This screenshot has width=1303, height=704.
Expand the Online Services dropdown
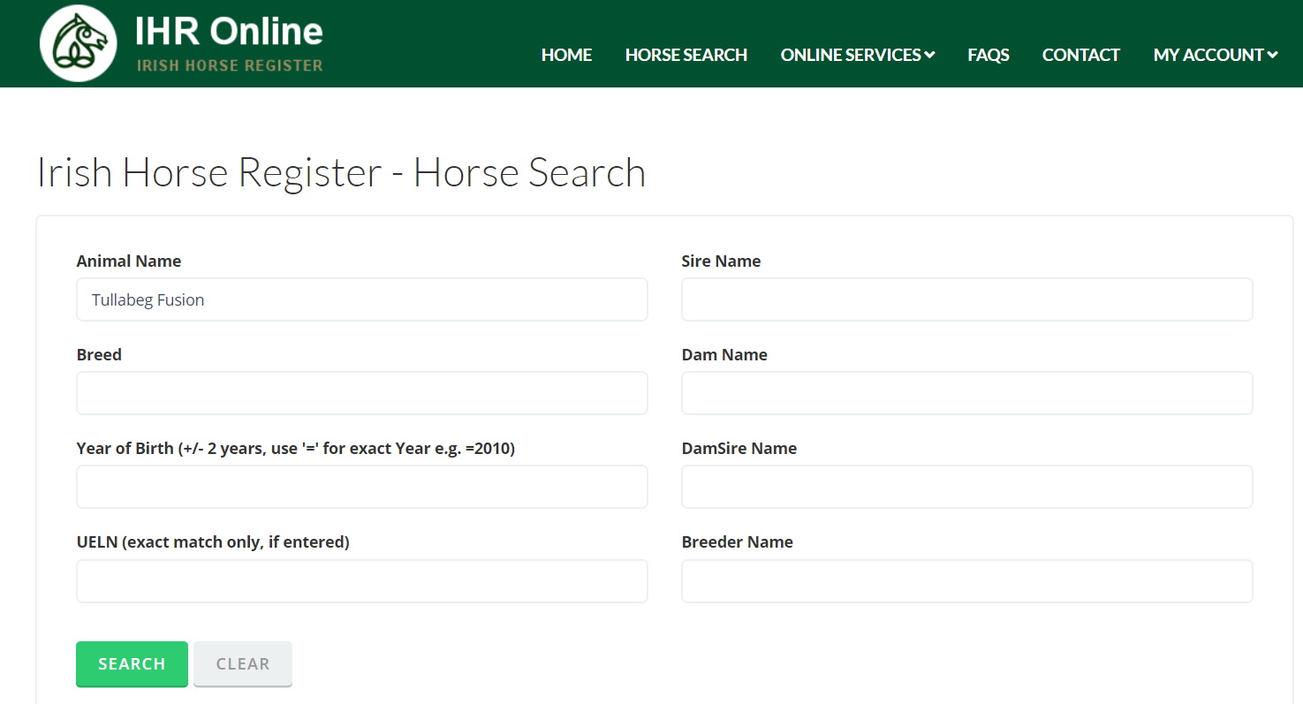pyautogui.click(x=851, y=55)
